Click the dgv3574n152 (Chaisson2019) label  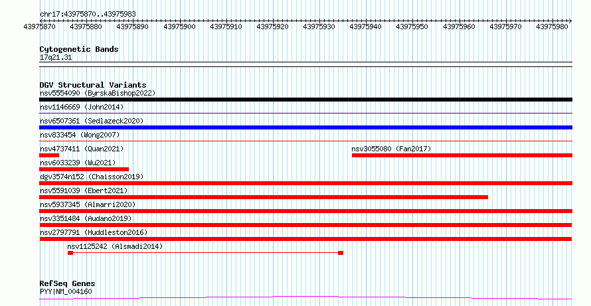[x=92, y=177]
